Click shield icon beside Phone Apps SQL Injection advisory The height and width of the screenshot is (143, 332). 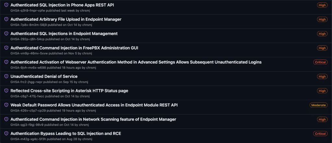click(x=6, y=5)
